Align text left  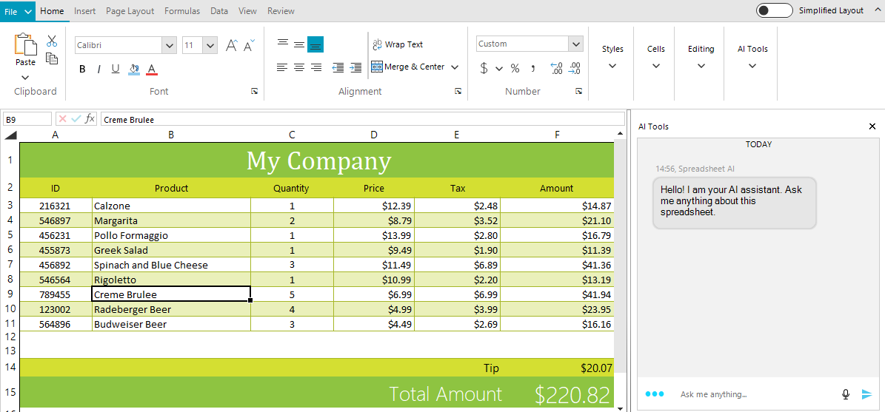point(282,67)
